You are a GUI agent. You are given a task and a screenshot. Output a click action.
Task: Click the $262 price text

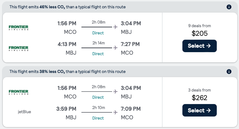[199, 98]
